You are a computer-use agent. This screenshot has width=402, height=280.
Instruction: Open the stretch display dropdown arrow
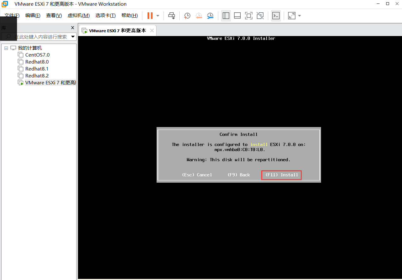point(299,15)
